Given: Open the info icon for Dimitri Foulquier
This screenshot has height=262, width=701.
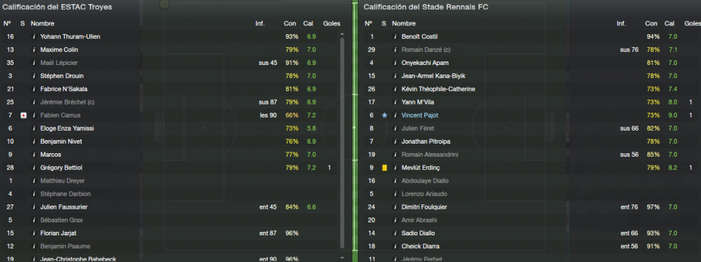Looking at the screenshot, I should [x=395, y=207].
